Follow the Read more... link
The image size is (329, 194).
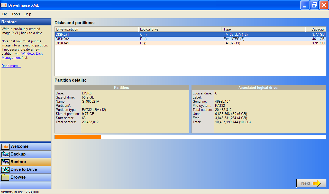coord(11,66)
